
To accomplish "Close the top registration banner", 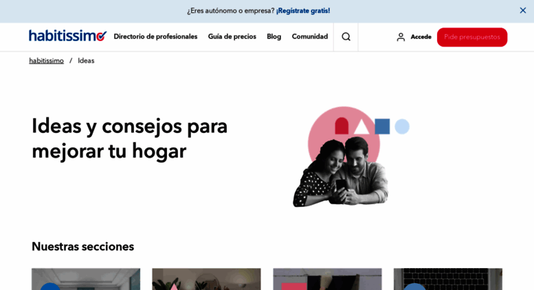I will click(x=523, y=10).
